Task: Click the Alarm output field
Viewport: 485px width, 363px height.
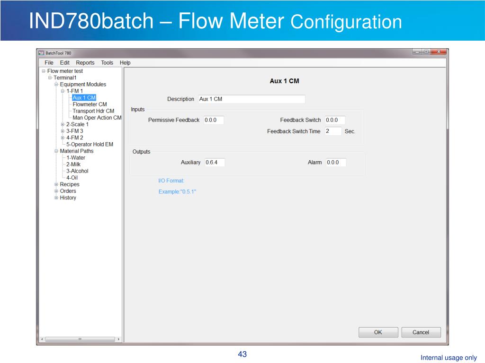Action: (336, 163)
